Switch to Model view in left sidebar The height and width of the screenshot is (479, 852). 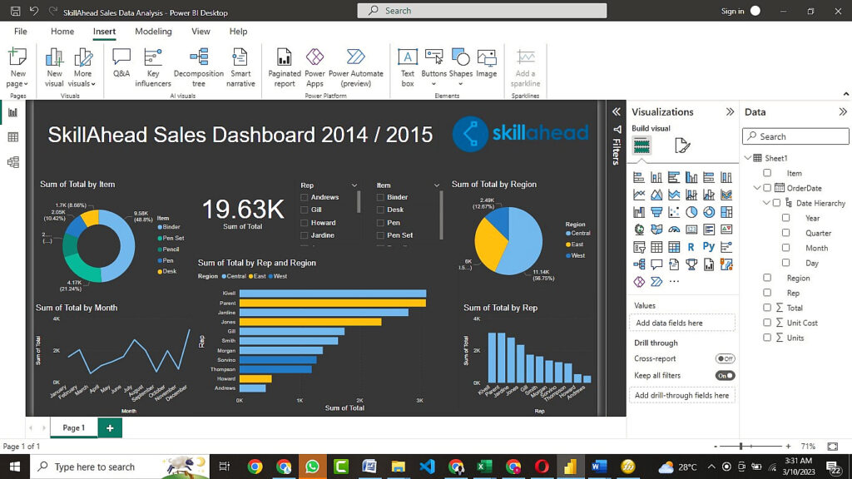(13, 162)
